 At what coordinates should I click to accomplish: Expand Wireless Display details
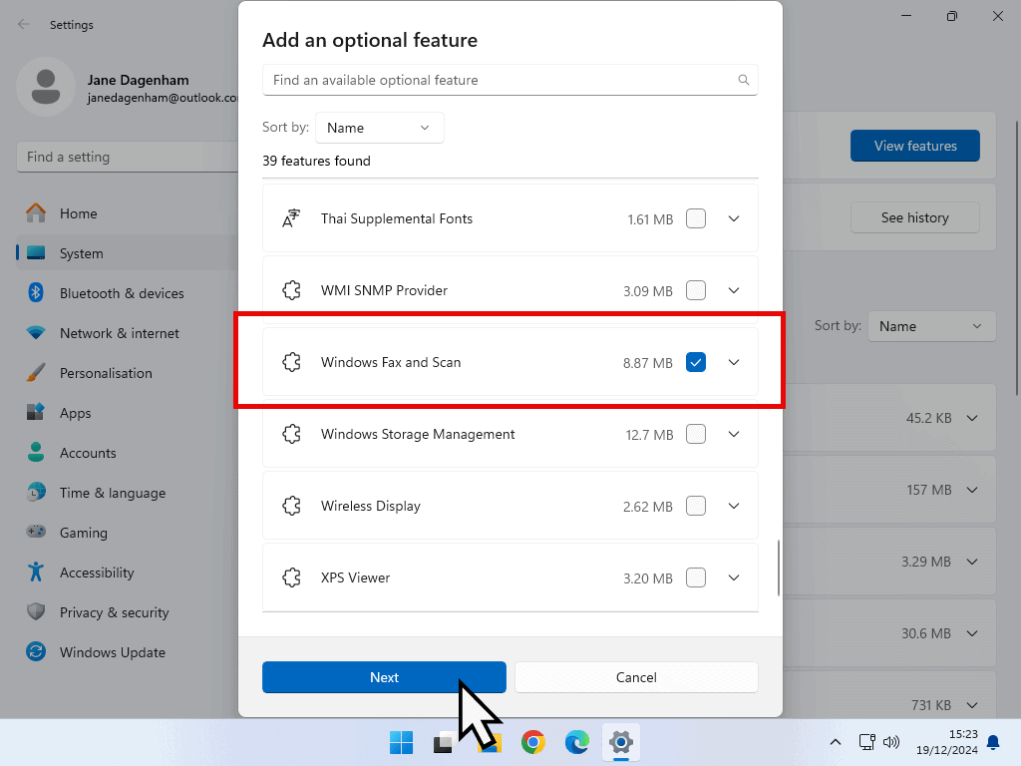point(734,506)
